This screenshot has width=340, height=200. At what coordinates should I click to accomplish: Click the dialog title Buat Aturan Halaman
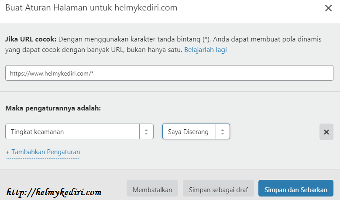(x=91, y=8)
